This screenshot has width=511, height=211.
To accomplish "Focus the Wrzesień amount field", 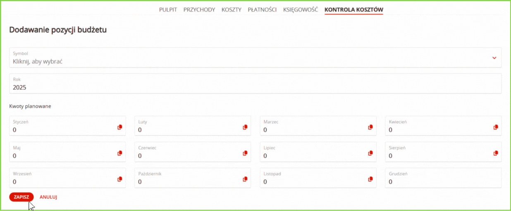I will (67, 178).
